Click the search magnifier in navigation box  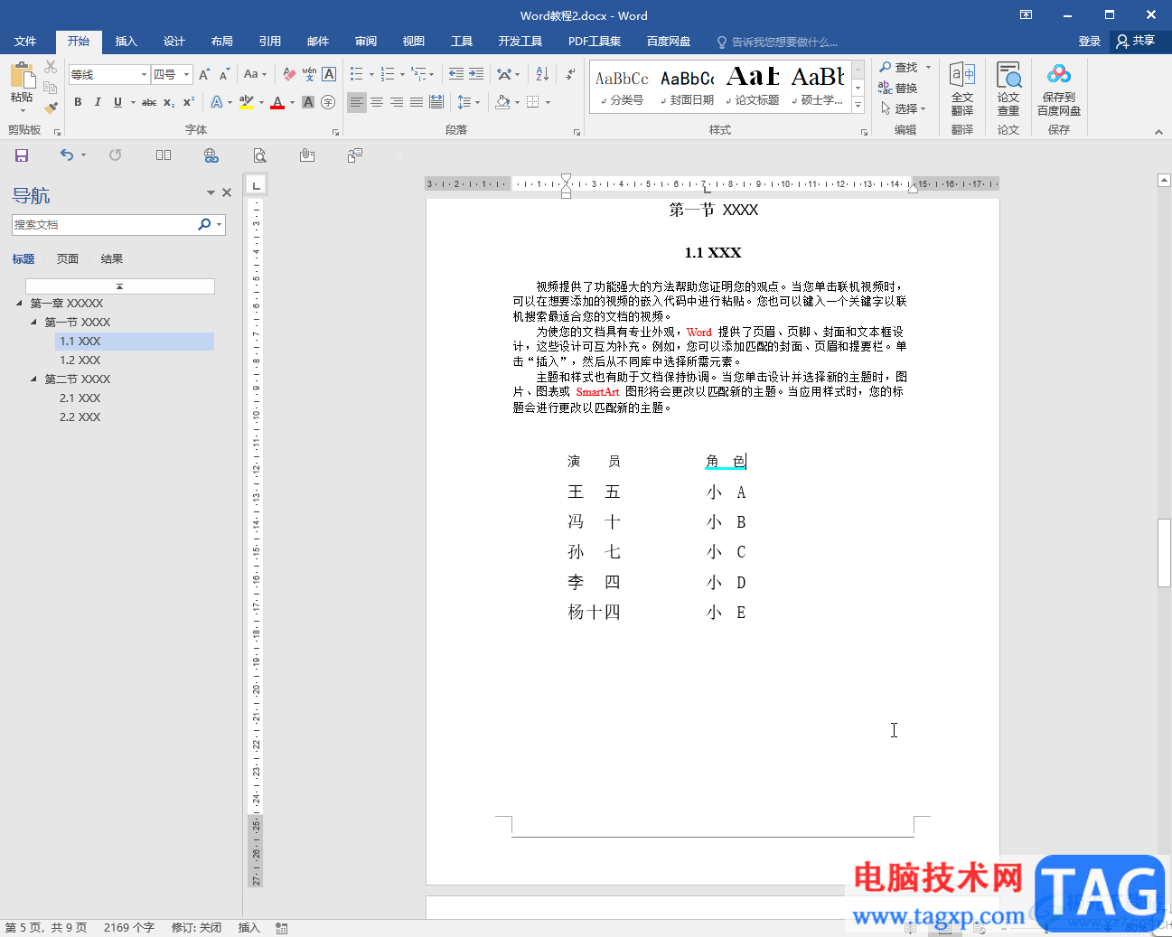click(204, 224)
